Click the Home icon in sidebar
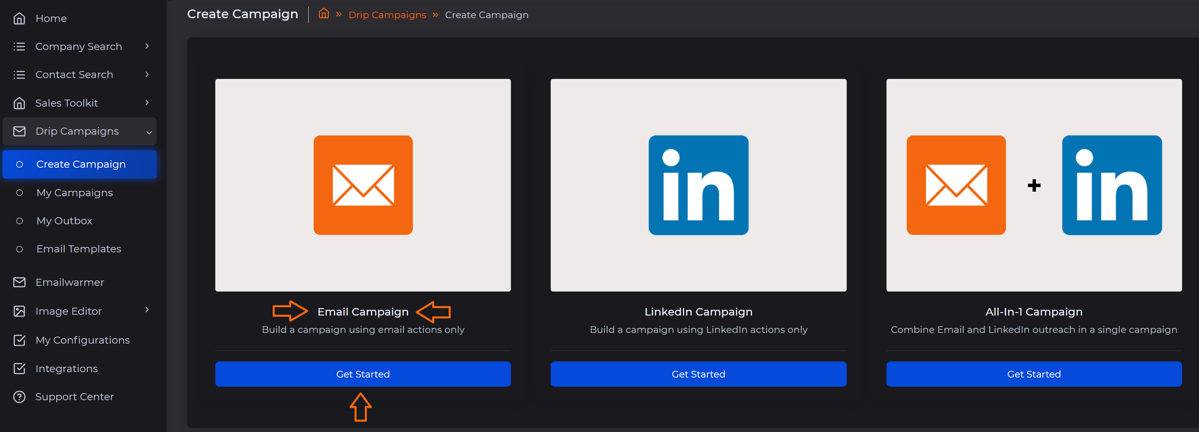 tap(19, 19)
